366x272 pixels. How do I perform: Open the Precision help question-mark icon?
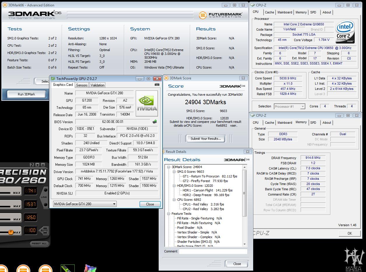(x=32, y=165)
